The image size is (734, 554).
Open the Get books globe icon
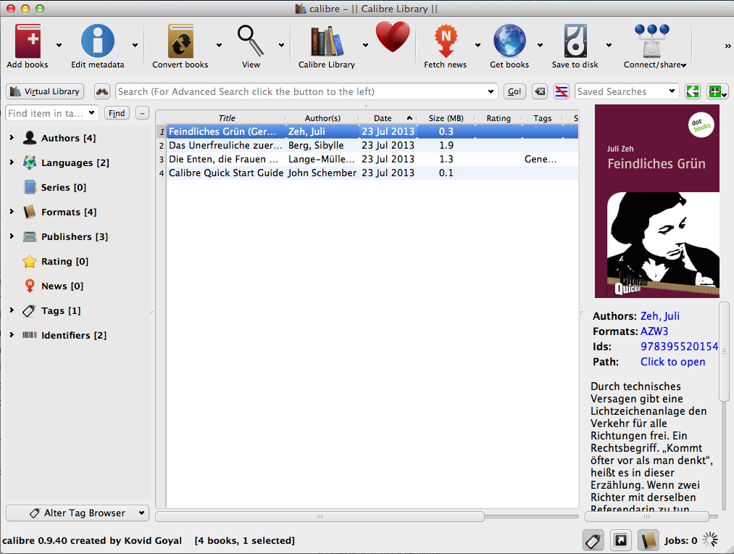[x=509, y=41]
